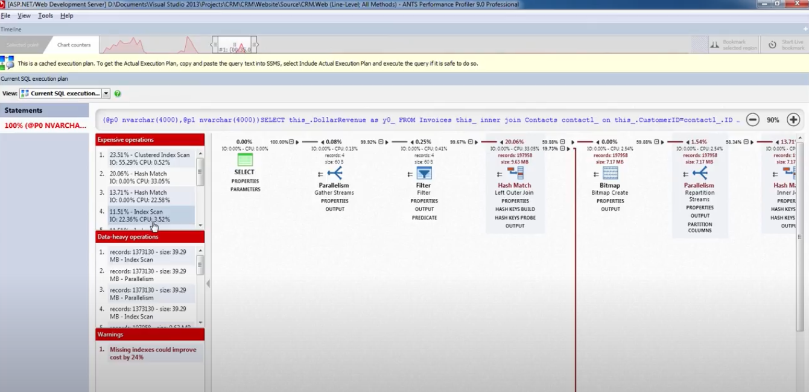Collapse the branch after 100.00% connector
The image size is (809, 392).
pos(292,142)
